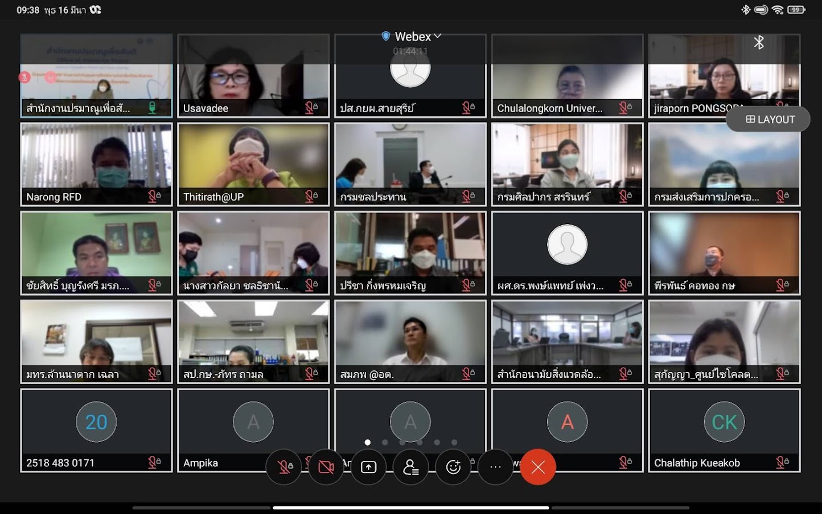Image resolution: width=822 pixels, height=514 pixels.
Task: Go to the first page dot indicator
Action: coord(368,442)
